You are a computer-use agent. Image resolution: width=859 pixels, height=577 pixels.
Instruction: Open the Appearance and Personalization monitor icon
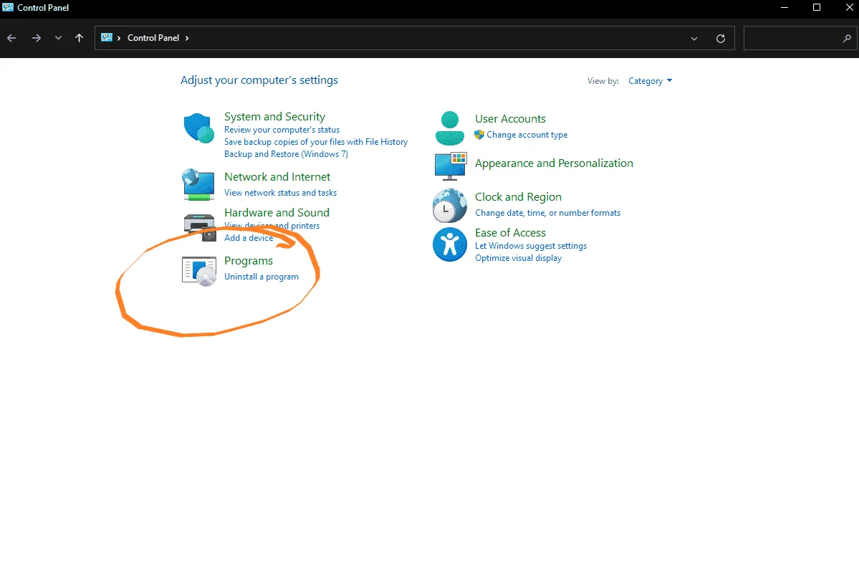[451, 166]
